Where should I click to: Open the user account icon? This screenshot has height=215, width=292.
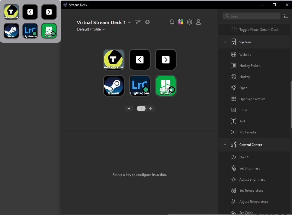[198, 22]
